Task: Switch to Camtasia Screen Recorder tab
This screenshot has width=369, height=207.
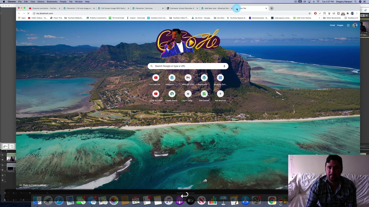Action: tap(182, 8)
